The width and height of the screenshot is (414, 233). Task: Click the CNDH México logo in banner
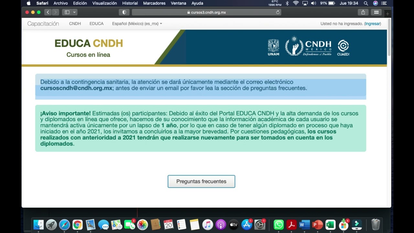pos(308,46)
